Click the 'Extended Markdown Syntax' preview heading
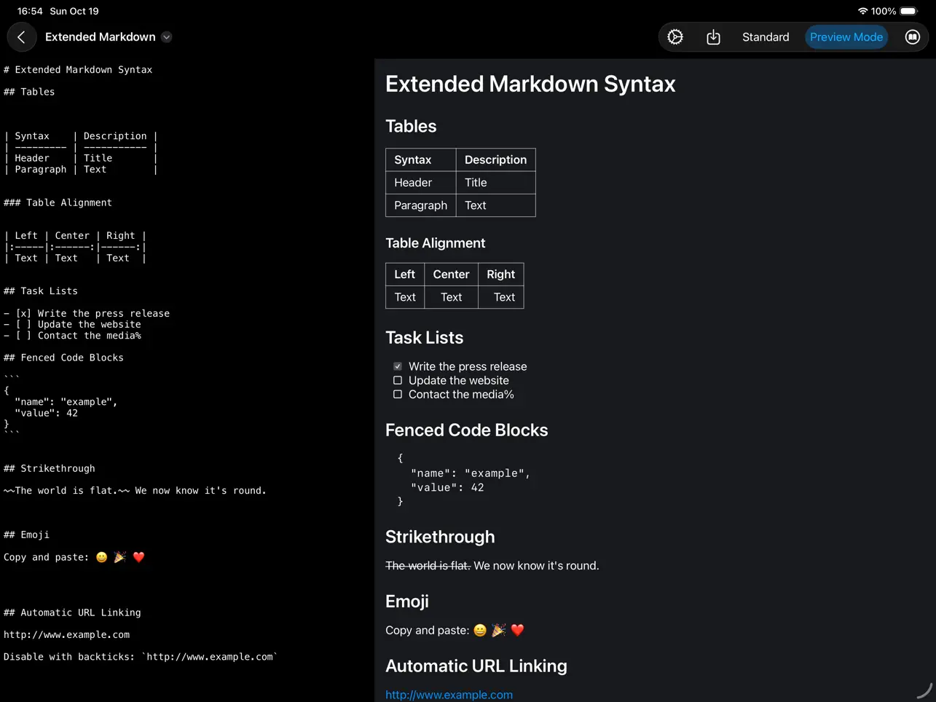Screen dimensions: 936x702 [x=530, y=84]
